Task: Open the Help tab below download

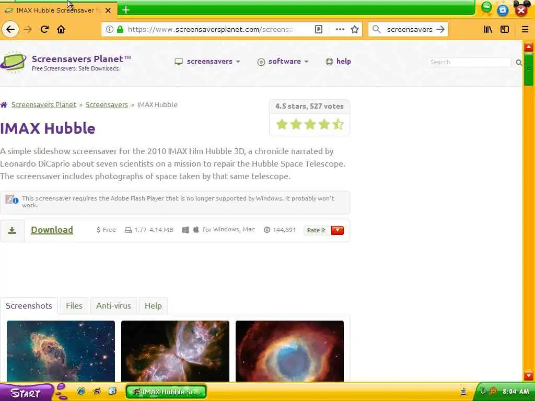Action: pyautogui.click(x=153, y=305)
